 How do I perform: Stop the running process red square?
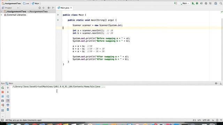tap(2, 92)
